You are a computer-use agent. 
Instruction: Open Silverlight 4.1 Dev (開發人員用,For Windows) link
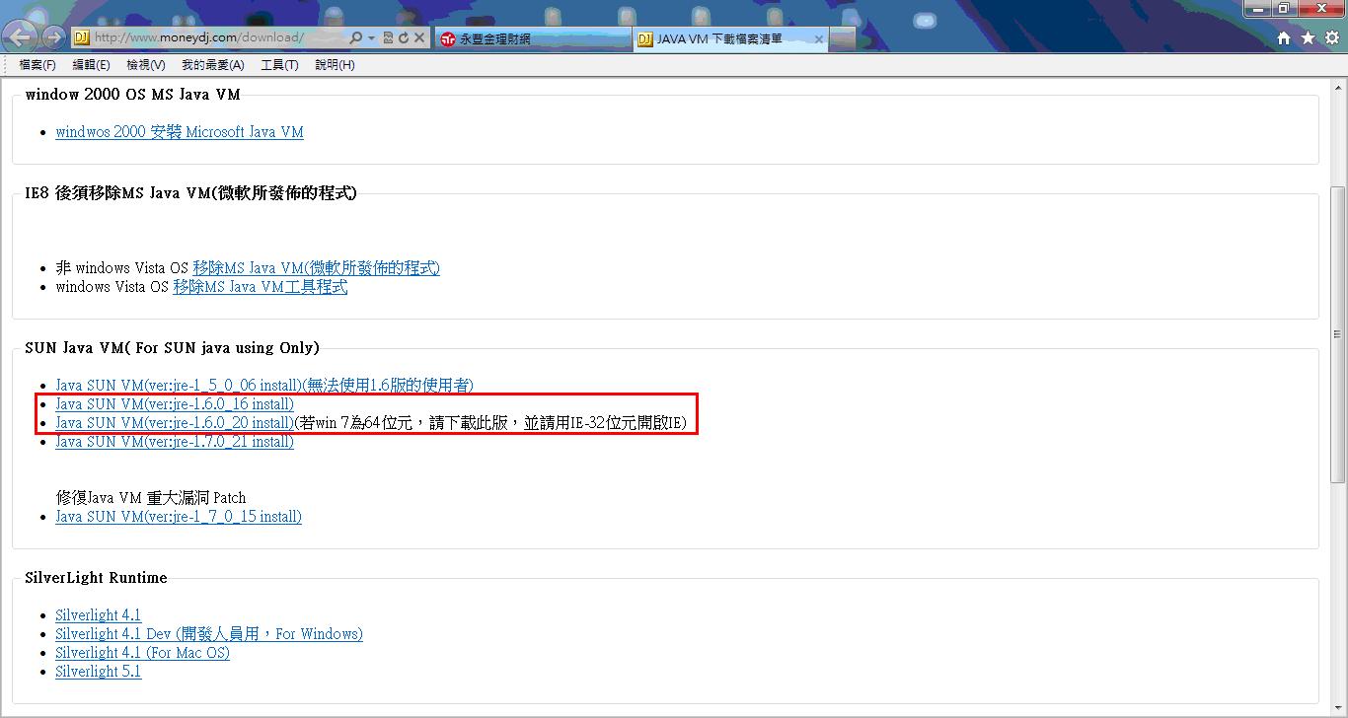pyautogui.click(x=209, y=634)
